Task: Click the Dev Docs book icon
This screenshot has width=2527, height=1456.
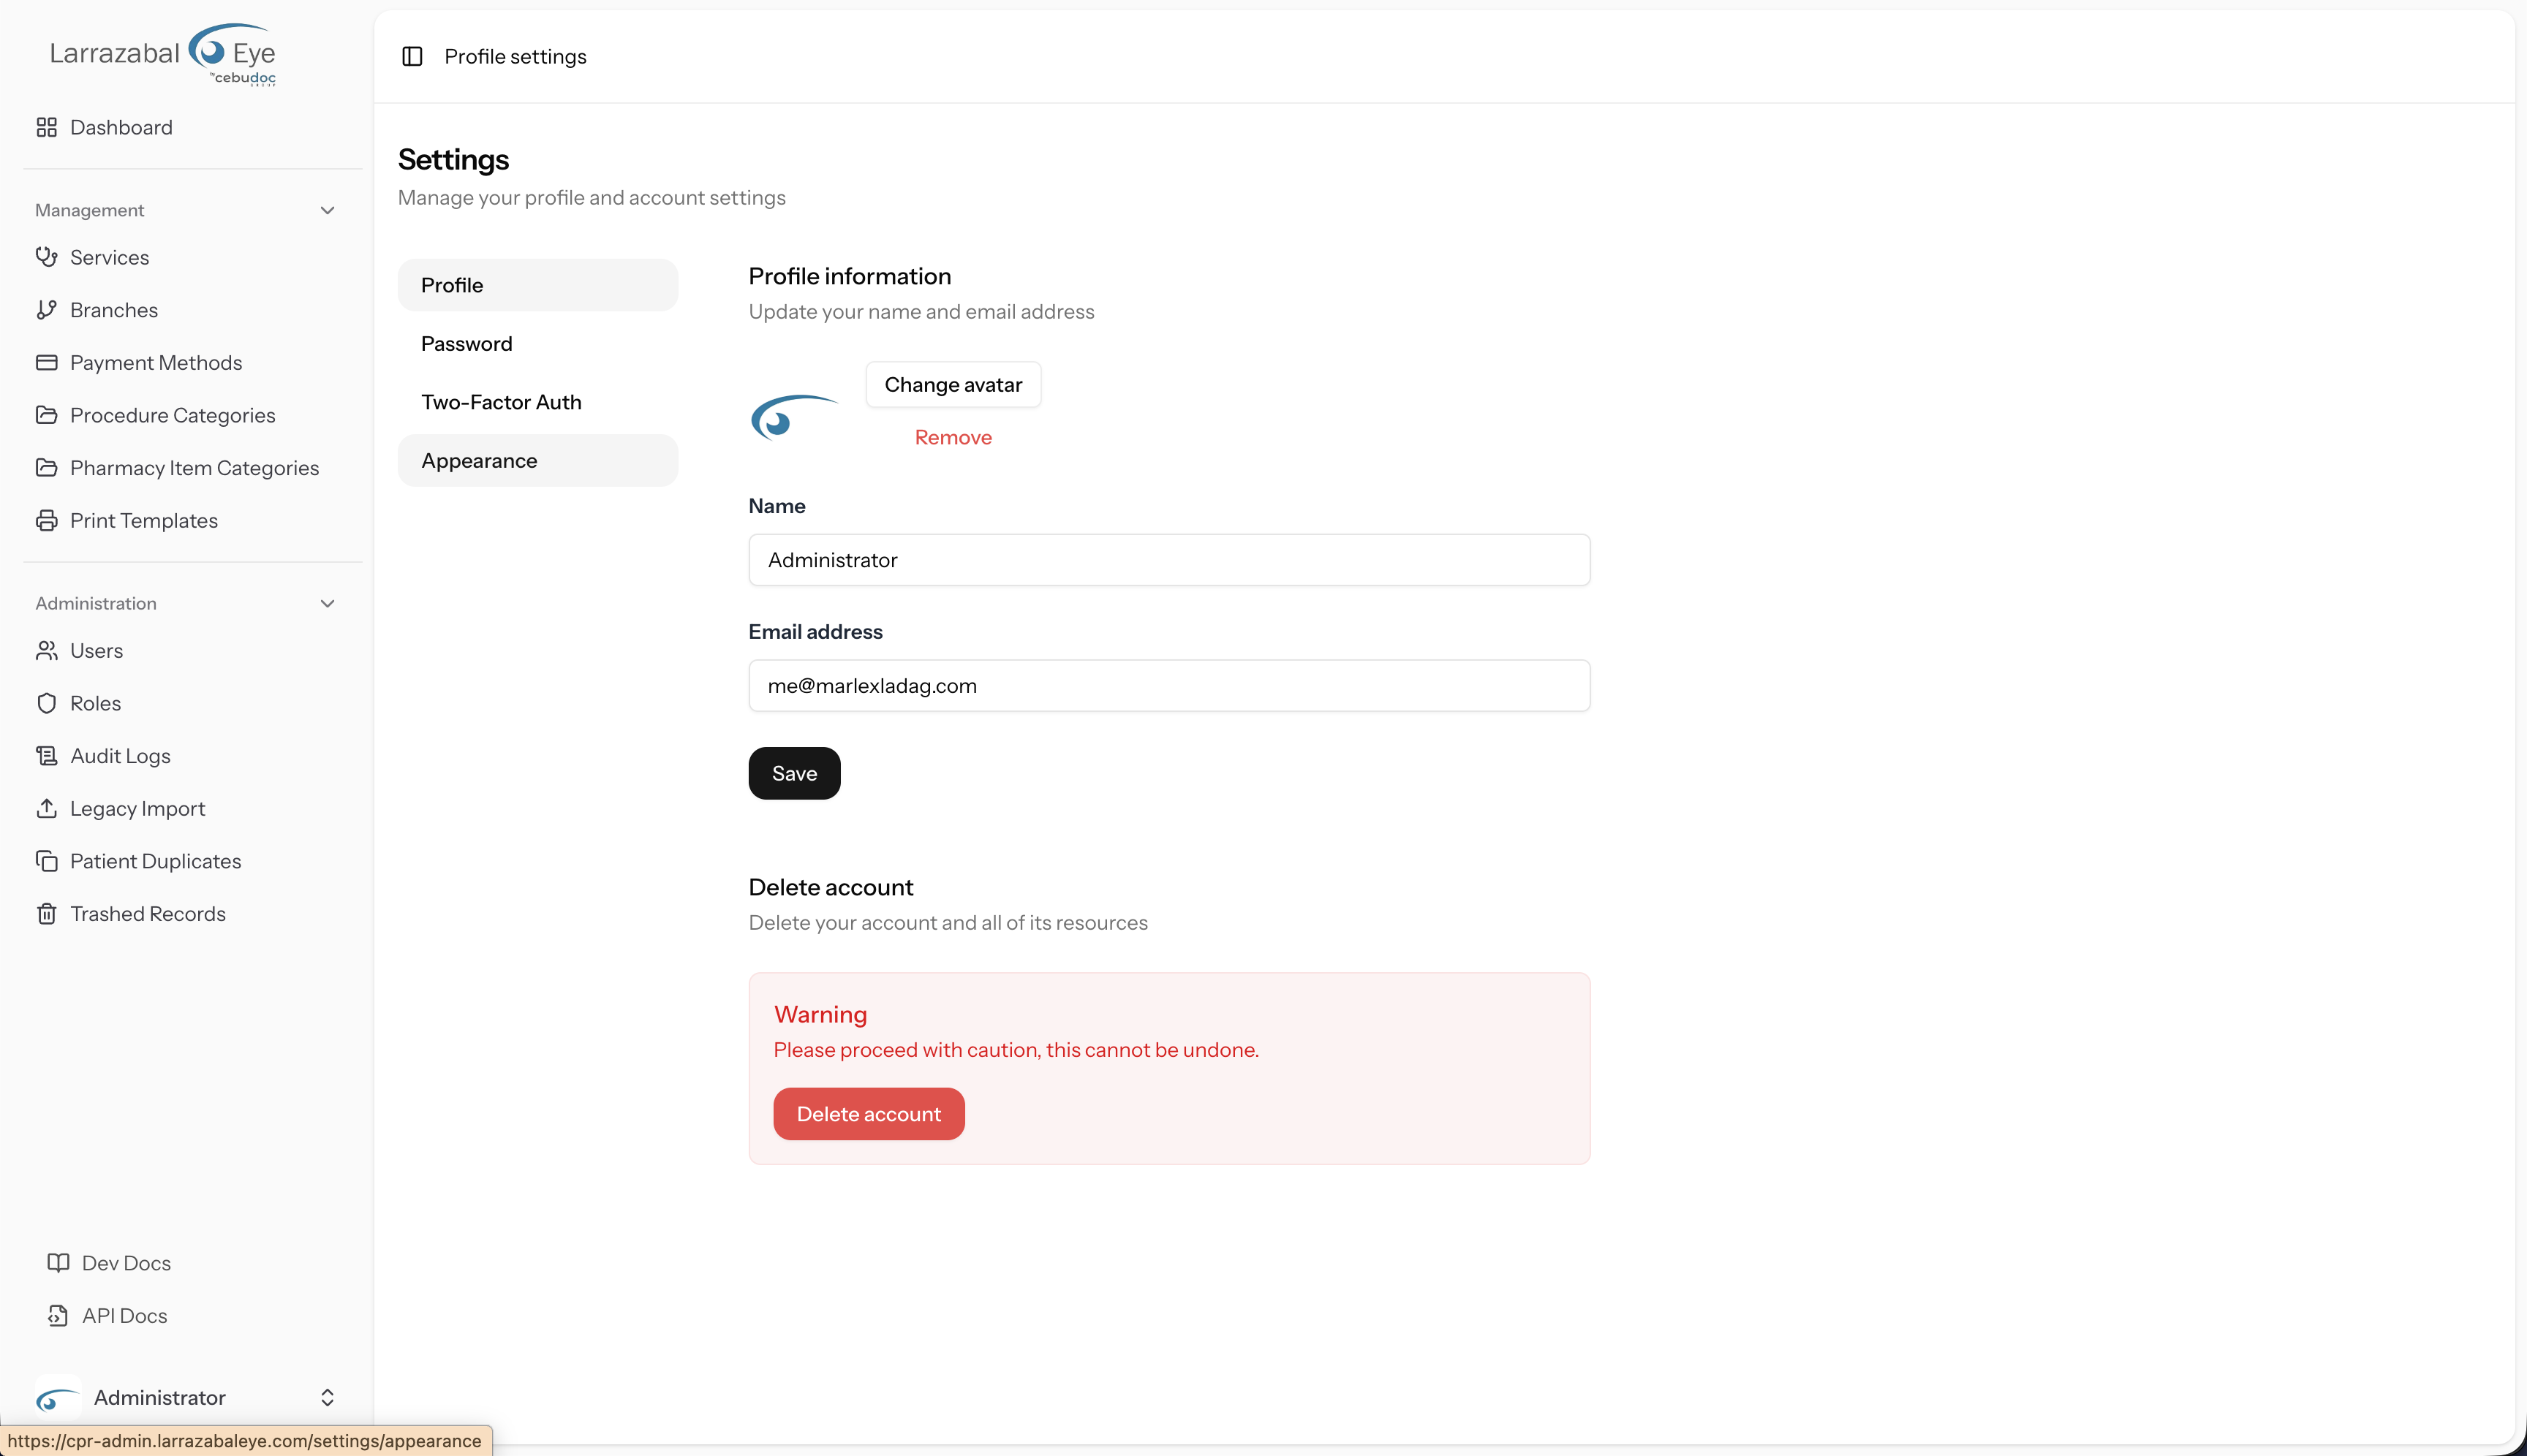Action: [x=58, y=1263]
